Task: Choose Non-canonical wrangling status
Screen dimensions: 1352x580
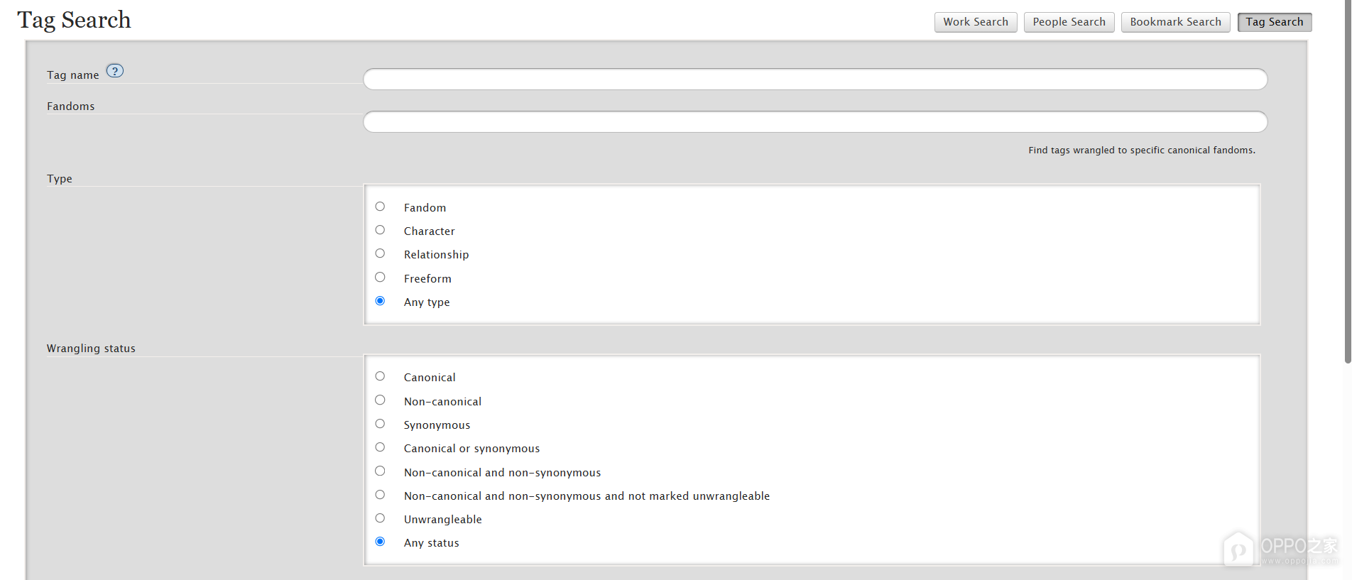Action: tap(380, 400)
